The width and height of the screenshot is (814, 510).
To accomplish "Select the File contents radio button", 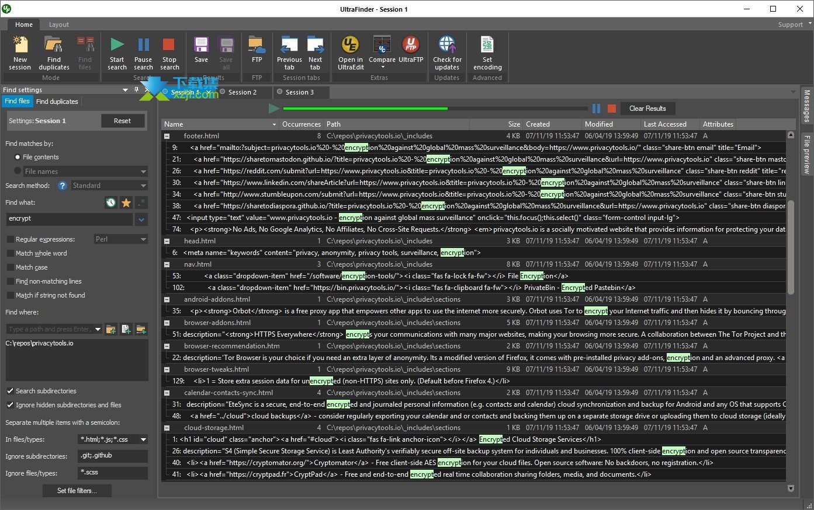I will [18, 157].
